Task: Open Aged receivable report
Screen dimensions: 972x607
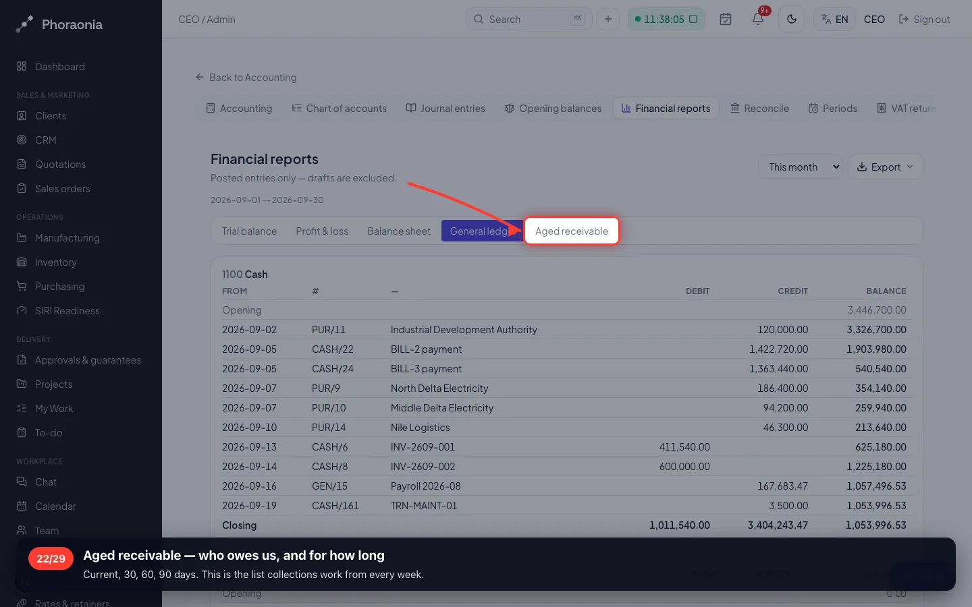Action: pos(572,231)
